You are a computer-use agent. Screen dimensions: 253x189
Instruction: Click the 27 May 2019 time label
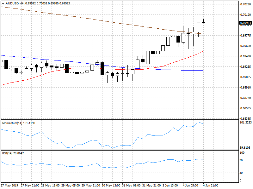[x=9, y=186]
